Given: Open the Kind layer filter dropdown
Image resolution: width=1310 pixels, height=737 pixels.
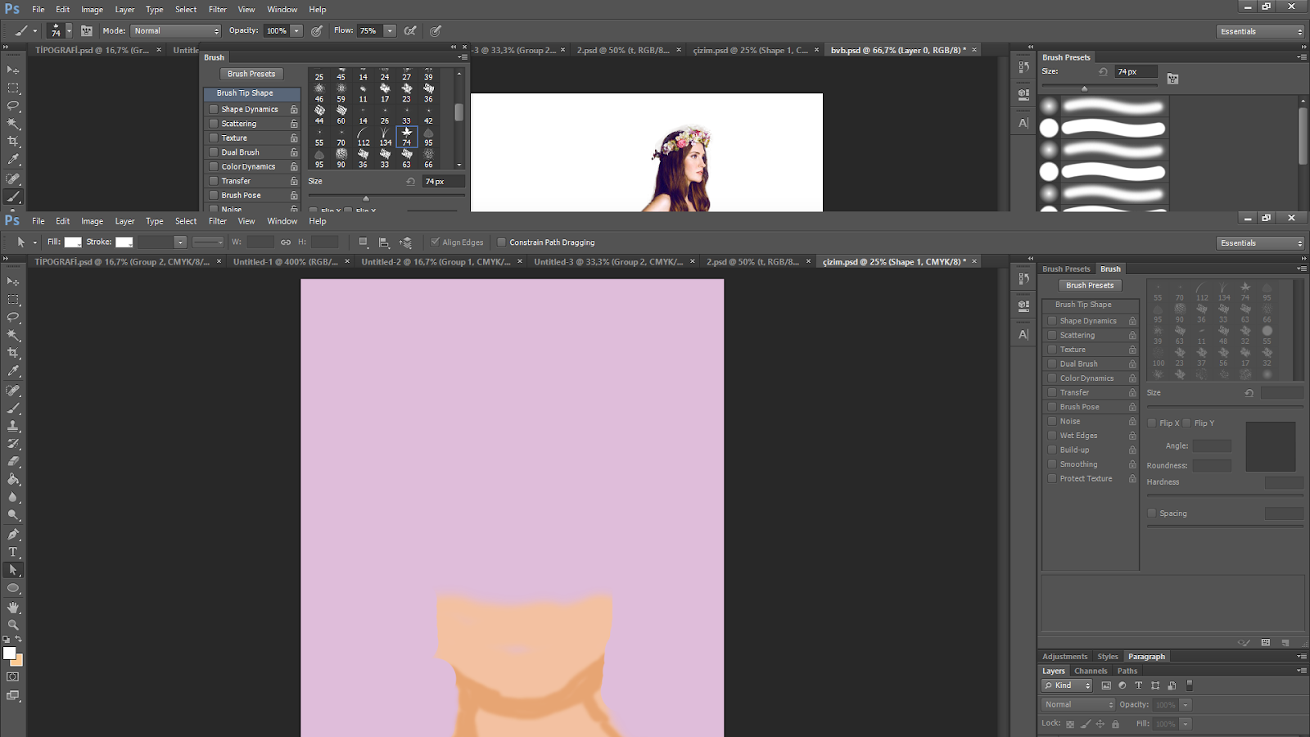Looking at the screenshot, I should coord(1068,685).
